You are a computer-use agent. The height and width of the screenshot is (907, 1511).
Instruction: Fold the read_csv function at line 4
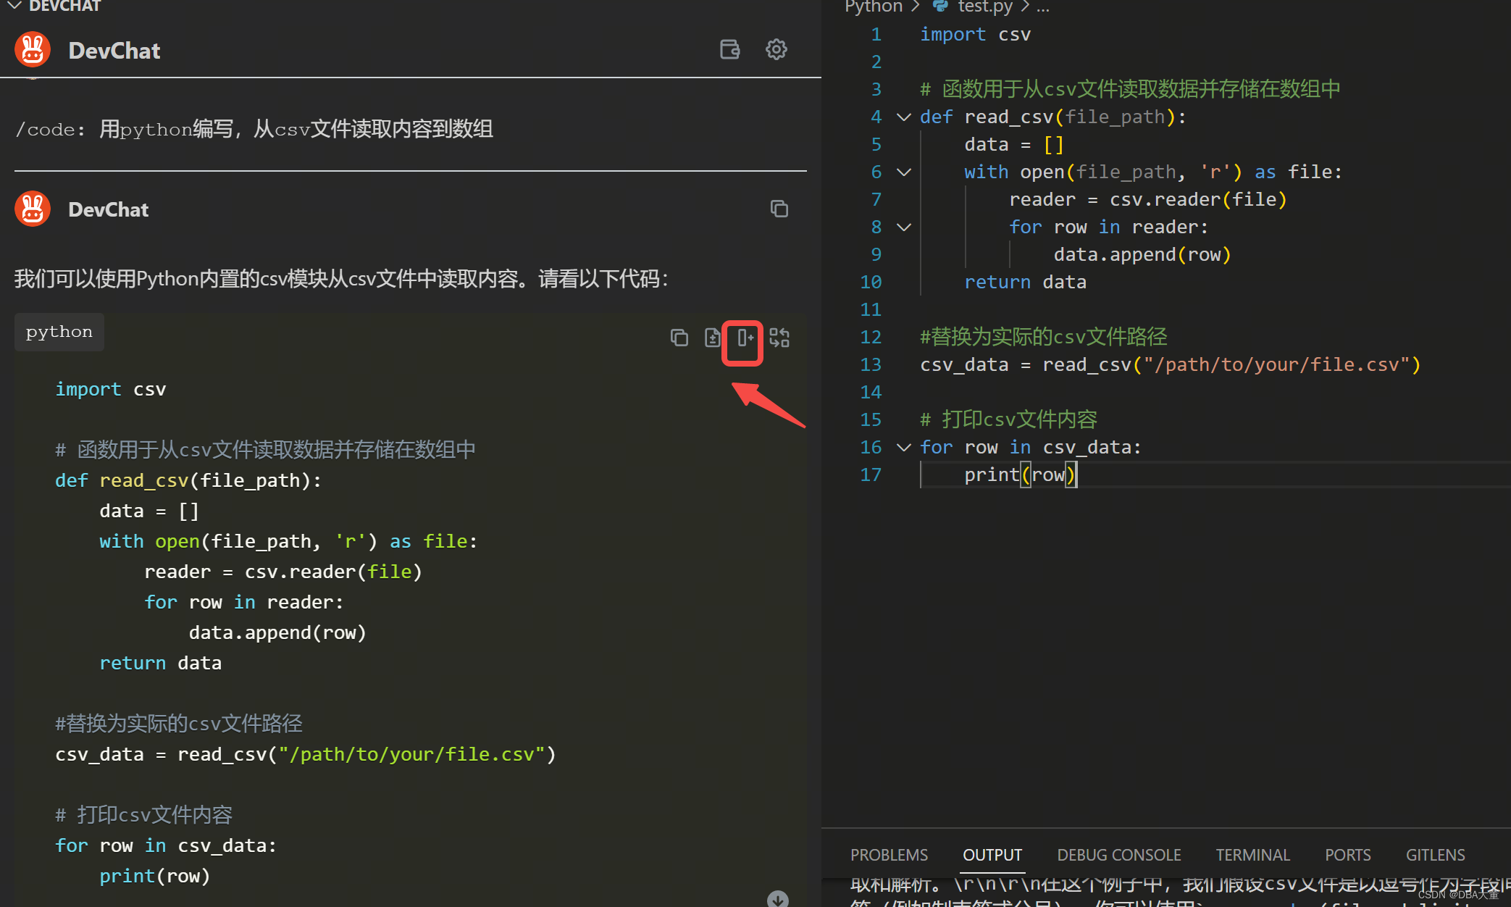pyautogui.click(x=903, y=117)
